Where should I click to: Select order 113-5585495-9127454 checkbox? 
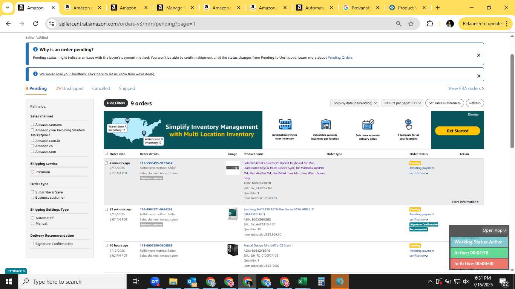(106, 163)
